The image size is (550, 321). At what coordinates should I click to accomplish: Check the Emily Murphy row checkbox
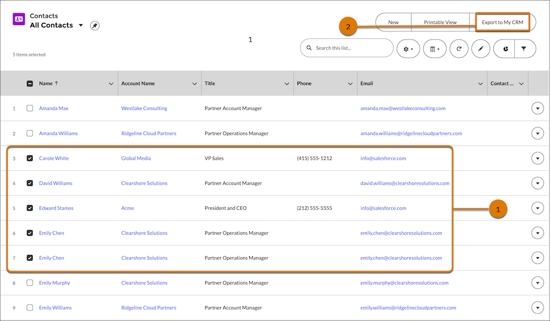coord(30,283)
